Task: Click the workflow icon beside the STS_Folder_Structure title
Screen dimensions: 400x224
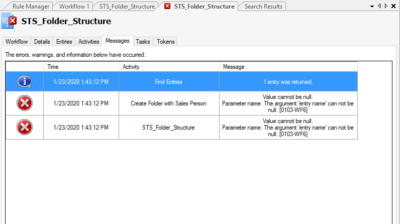Action: coord(9,22)
